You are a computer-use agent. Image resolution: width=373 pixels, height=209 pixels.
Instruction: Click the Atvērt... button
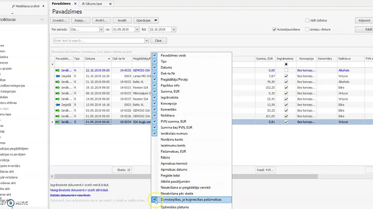(x=101, y=20)
